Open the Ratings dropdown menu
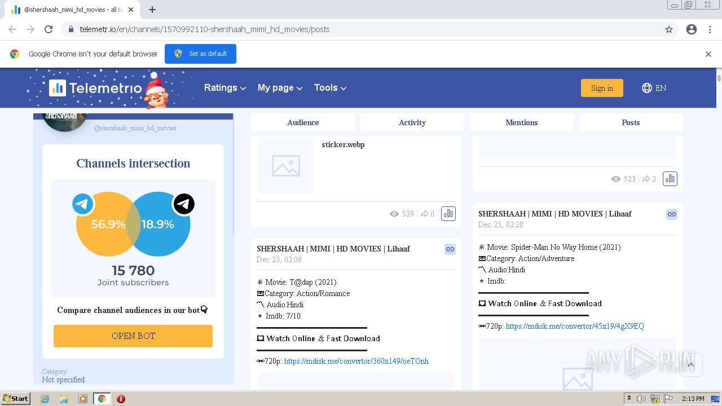The image size is (722, 406). pyautogui.click(x=224, y=88)
